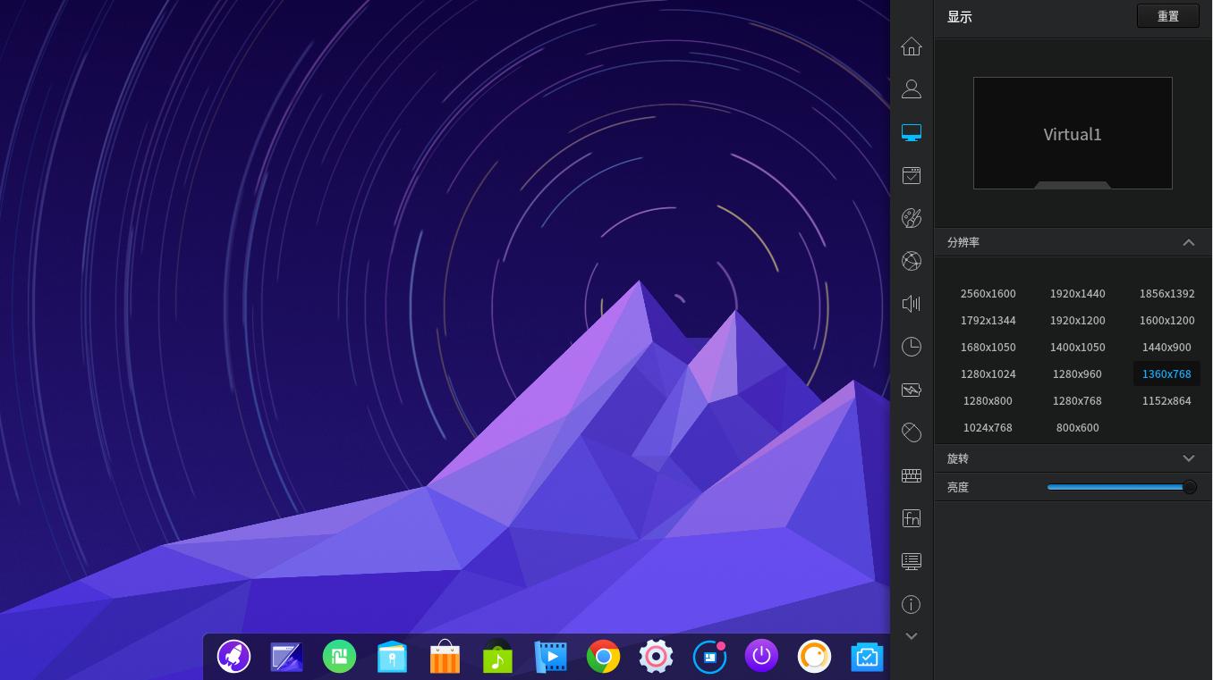Select resolution 1920x1440
Viewport: 1213px width, 680px height.
point(1077,293)
